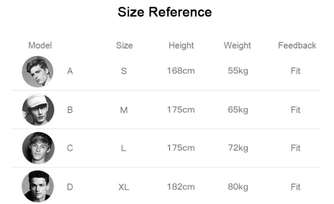Image resolution: width=334 pixels, height=204 pixels.
Task: Click the Size column header
Action: 124,45
